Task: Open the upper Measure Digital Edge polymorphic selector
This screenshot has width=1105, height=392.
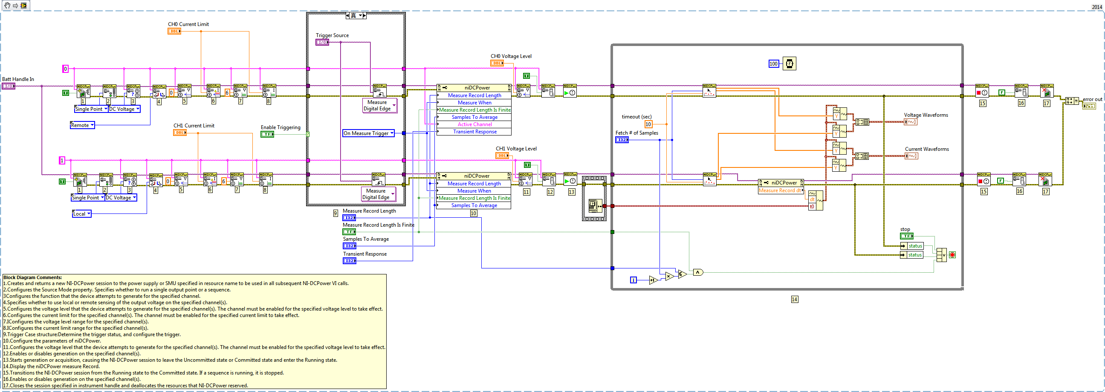Action: pos(380,106)
